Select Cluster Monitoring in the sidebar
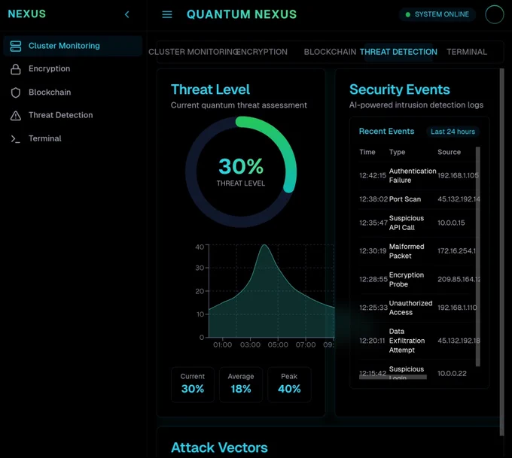Viewport: 512px width, 458px height. (x=73, y=46)
